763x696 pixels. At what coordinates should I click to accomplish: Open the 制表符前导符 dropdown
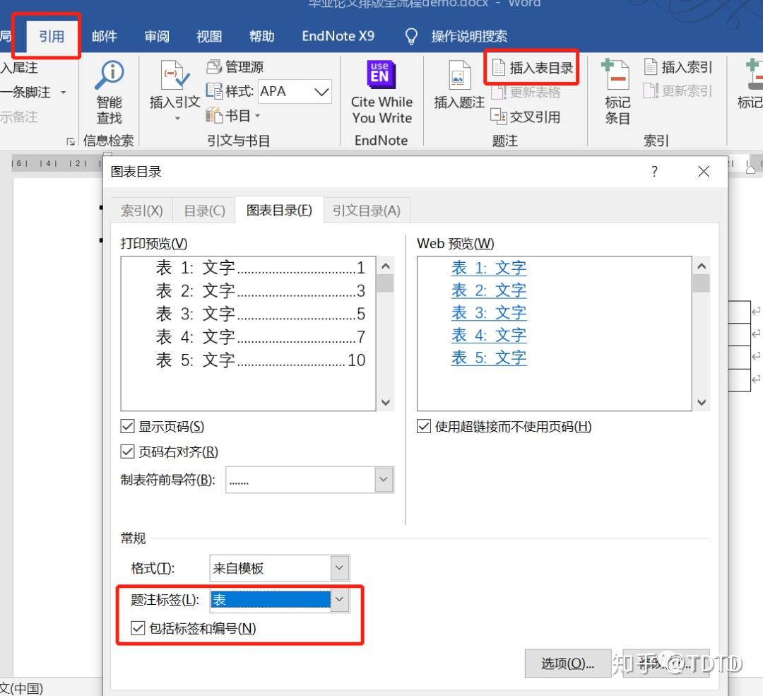[x=384, y=480]
